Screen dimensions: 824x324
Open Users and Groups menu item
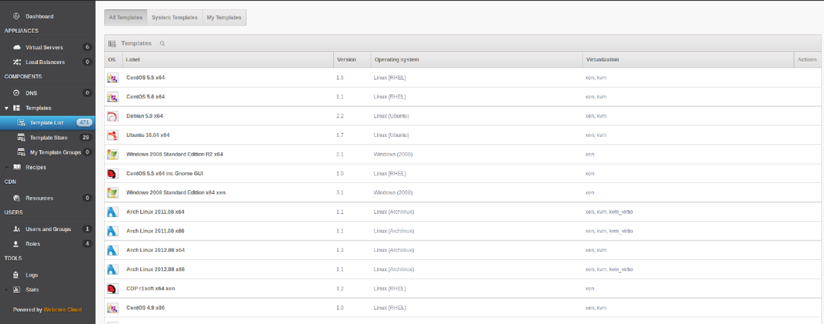(47, 229)
